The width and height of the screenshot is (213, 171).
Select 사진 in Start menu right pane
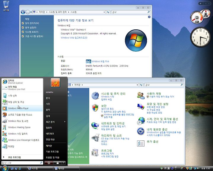pos(48,104)
